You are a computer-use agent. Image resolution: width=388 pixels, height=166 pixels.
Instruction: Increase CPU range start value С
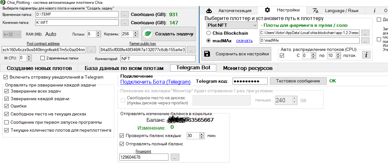pyautogui.click(x=313, y=54)
